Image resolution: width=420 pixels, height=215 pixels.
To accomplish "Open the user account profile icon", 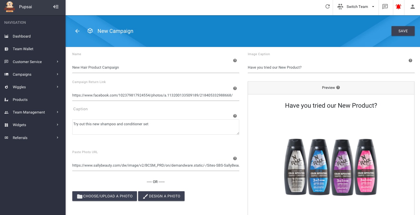I will [412, 6].
